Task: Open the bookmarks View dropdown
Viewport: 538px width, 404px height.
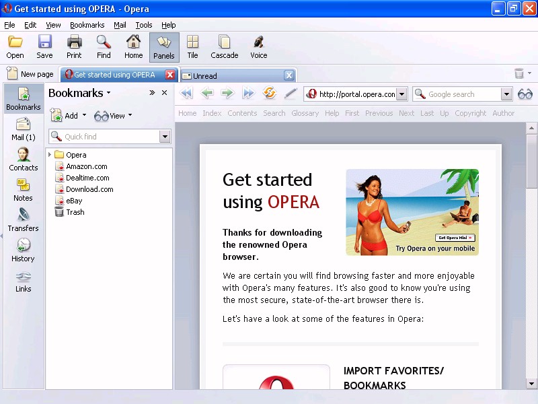Action: click(x=113, y=116)
